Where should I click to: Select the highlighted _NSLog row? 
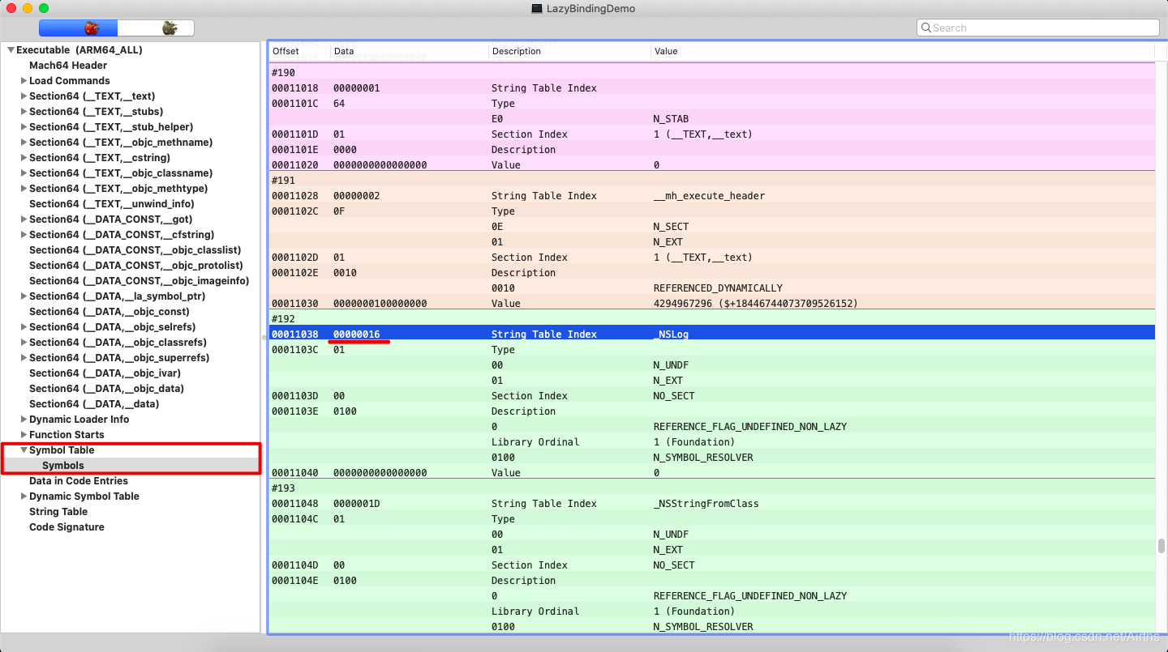tap(712, 335)
